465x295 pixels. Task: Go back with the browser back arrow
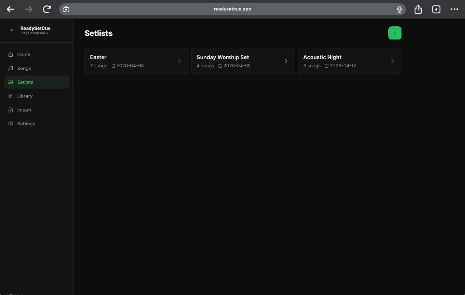[10, 9]
